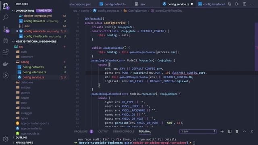Collapse the NESTJS-TUTORIALS-BEGINNERS folder section
The height and width of the screenshot is (145, 258).
click(13, 41)
